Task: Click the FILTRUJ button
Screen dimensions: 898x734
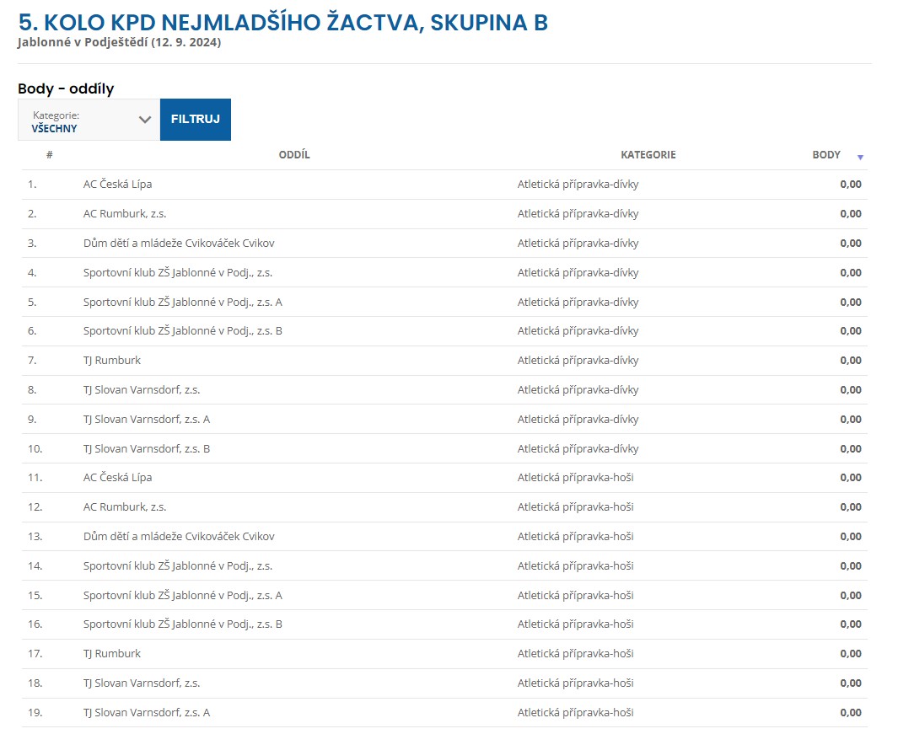Action: pyautogui.click(x=196, y=120)
